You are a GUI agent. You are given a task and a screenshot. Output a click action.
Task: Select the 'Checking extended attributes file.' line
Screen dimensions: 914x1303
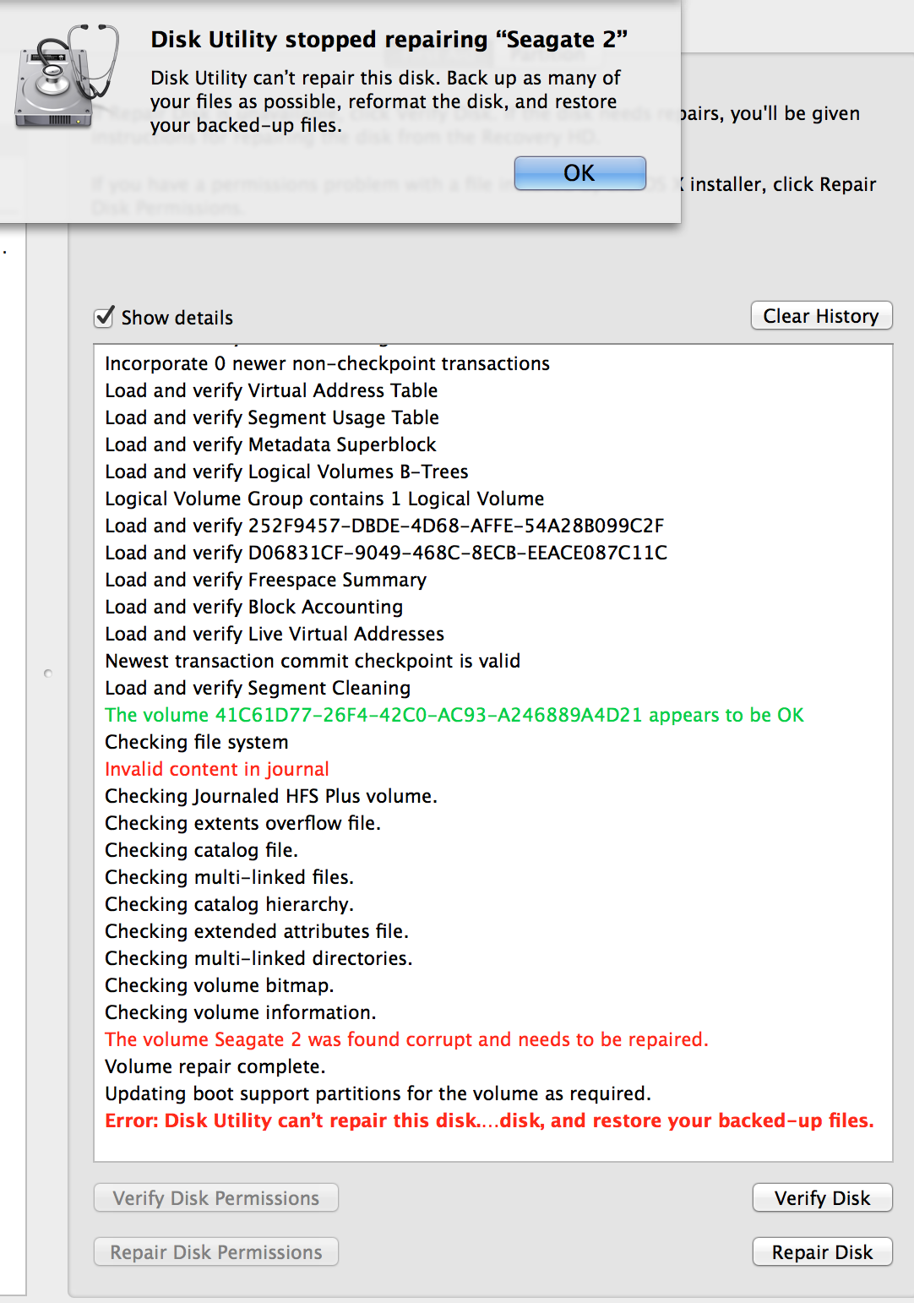pyautogui.click(x=257, y=931)
